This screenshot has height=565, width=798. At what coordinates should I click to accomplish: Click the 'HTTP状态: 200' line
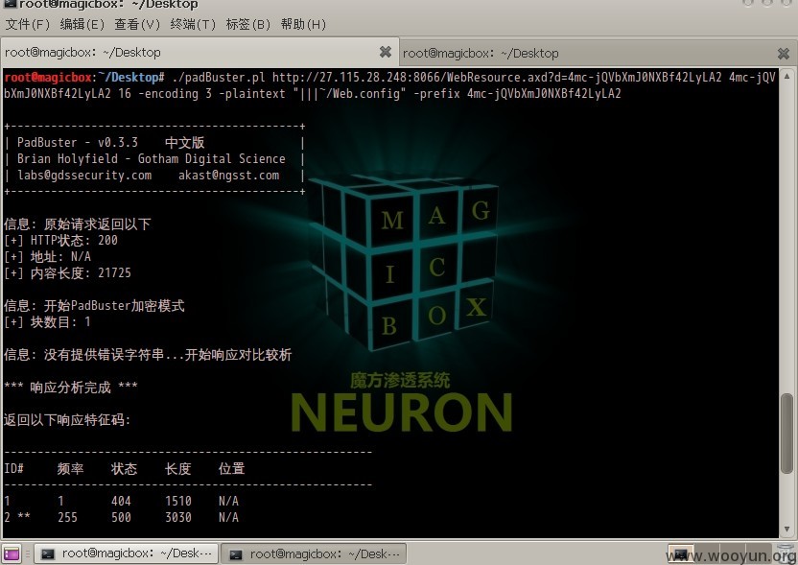click(x=60, y=240)
